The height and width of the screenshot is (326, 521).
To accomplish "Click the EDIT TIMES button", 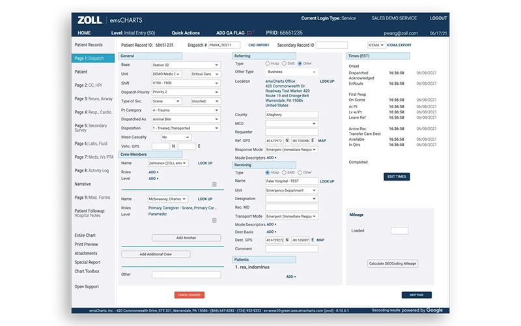I will click(x=396, y=177).
